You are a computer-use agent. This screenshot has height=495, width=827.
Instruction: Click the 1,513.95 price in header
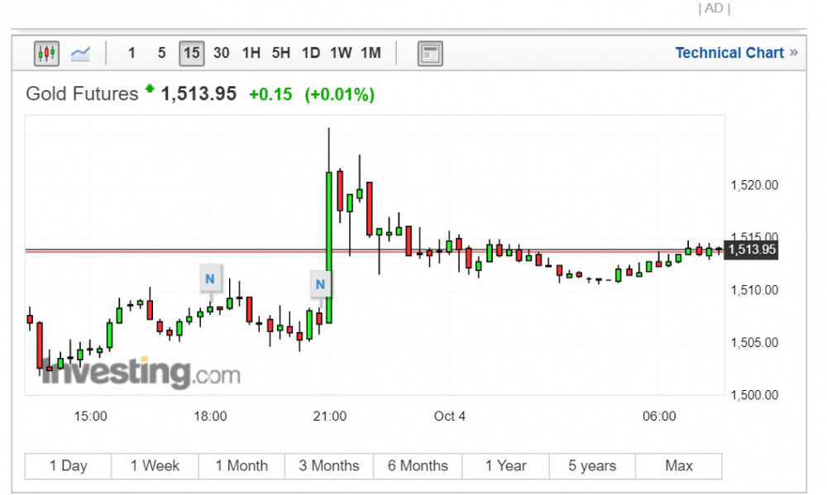[x=198, y=94]
